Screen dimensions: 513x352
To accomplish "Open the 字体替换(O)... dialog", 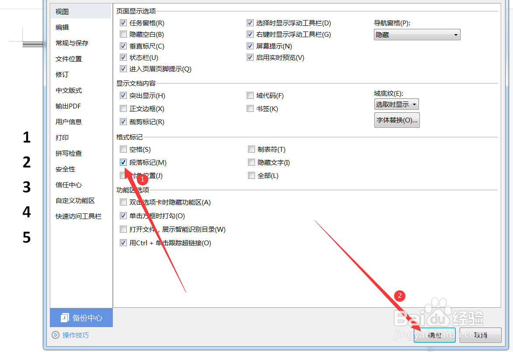I will click(x=397, y=120).
